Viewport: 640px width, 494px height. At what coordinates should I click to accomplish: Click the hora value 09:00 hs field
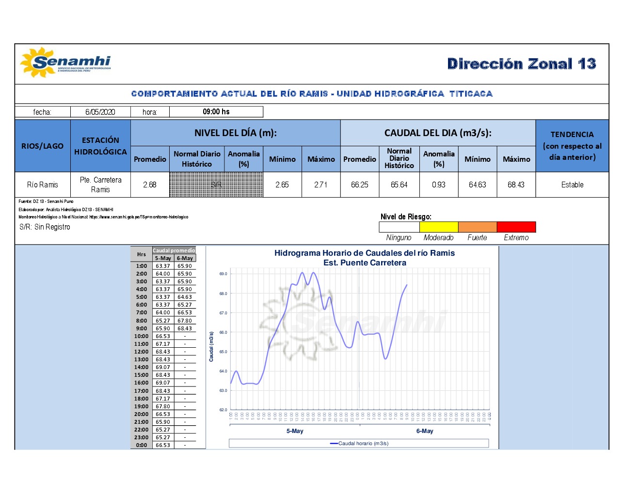tap(216, 112)
